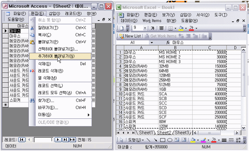Open Dash Style options in drawing toolbar

point(231,140)
